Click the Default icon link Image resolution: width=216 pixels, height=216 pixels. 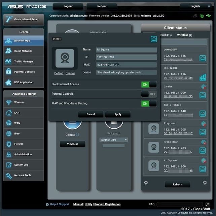(59, 73)
